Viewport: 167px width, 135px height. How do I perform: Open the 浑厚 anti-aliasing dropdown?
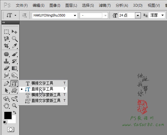(x=157, y=15)
